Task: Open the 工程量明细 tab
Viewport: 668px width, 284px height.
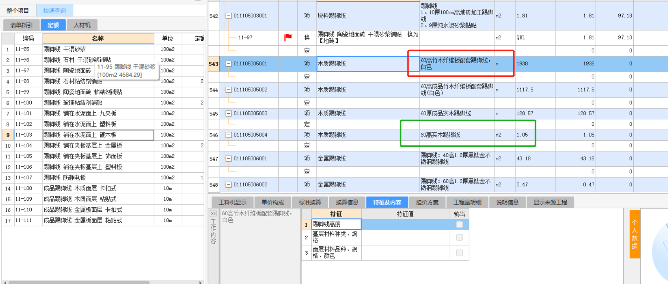Action: 467,202
